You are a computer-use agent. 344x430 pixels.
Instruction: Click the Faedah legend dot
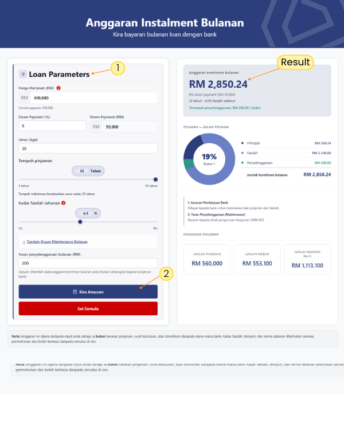[243, 153]
